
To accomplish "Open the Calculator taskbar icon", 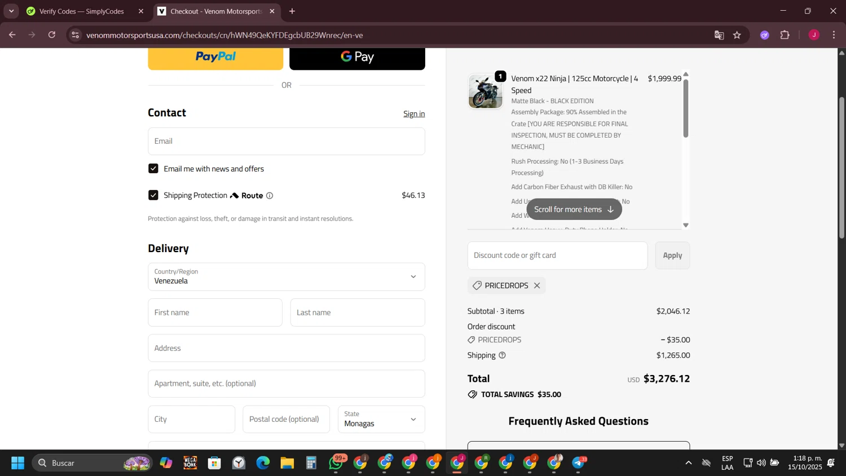I will tap(311, 463).
